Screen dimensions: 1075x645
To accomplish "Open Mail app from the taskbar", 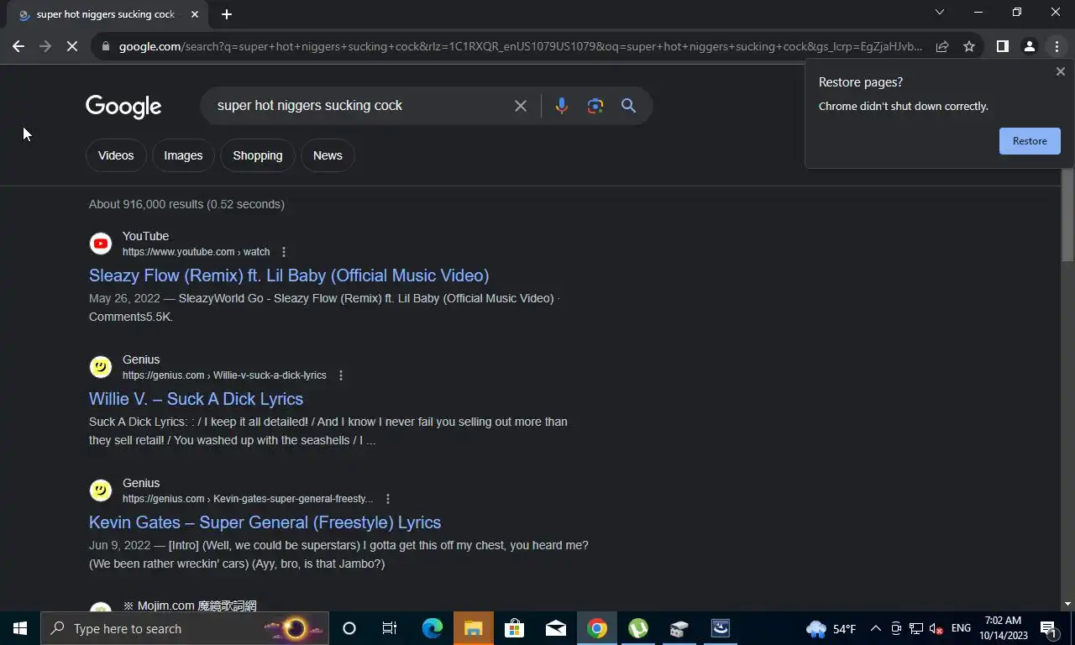I will point(555,628).
